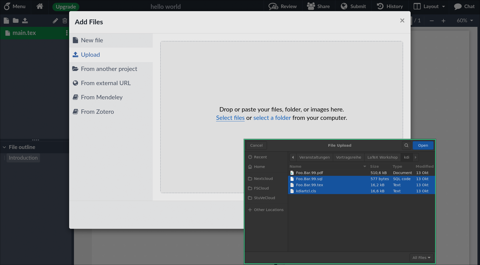Choose From Mendeley
The height and width of the screenshot is (265, 480).
point(111,97)
